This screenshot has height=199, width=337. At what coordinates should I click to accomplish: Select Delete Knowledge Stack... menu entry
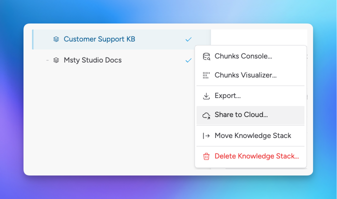pos(250,156)
